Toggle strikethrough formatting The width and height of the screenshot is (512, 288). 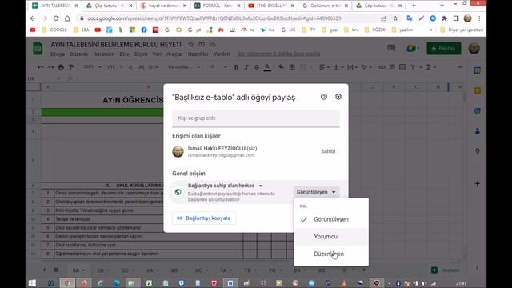(257, 67)
